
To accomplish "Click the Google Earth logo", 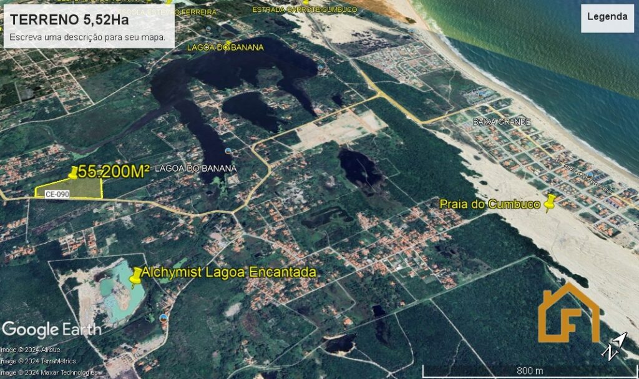I will click(x=51, y=329).
